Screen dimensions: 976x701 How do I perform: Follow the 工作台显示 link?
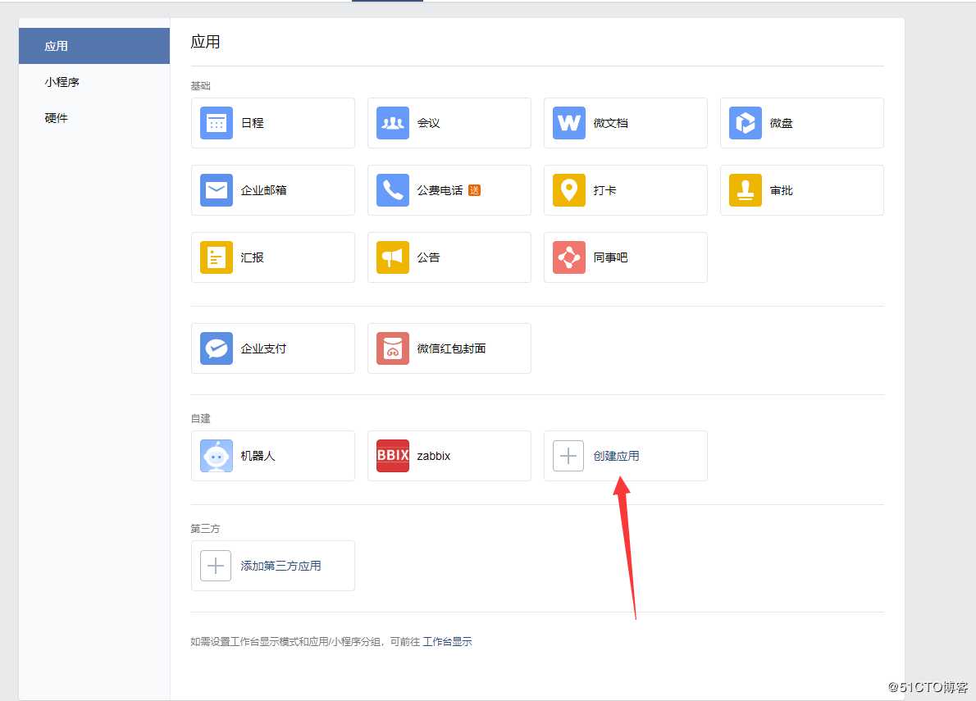447,641
